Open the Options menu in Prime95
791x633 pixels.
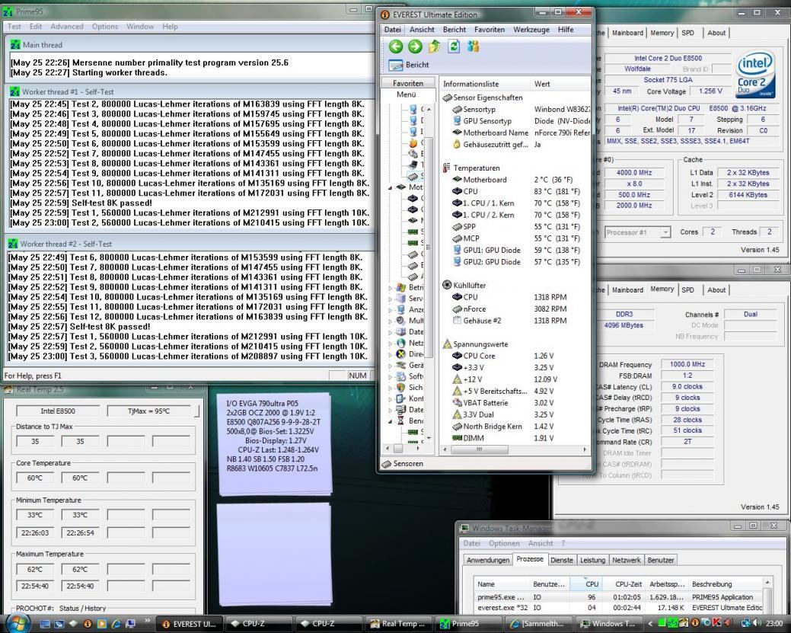pos(105,26)
